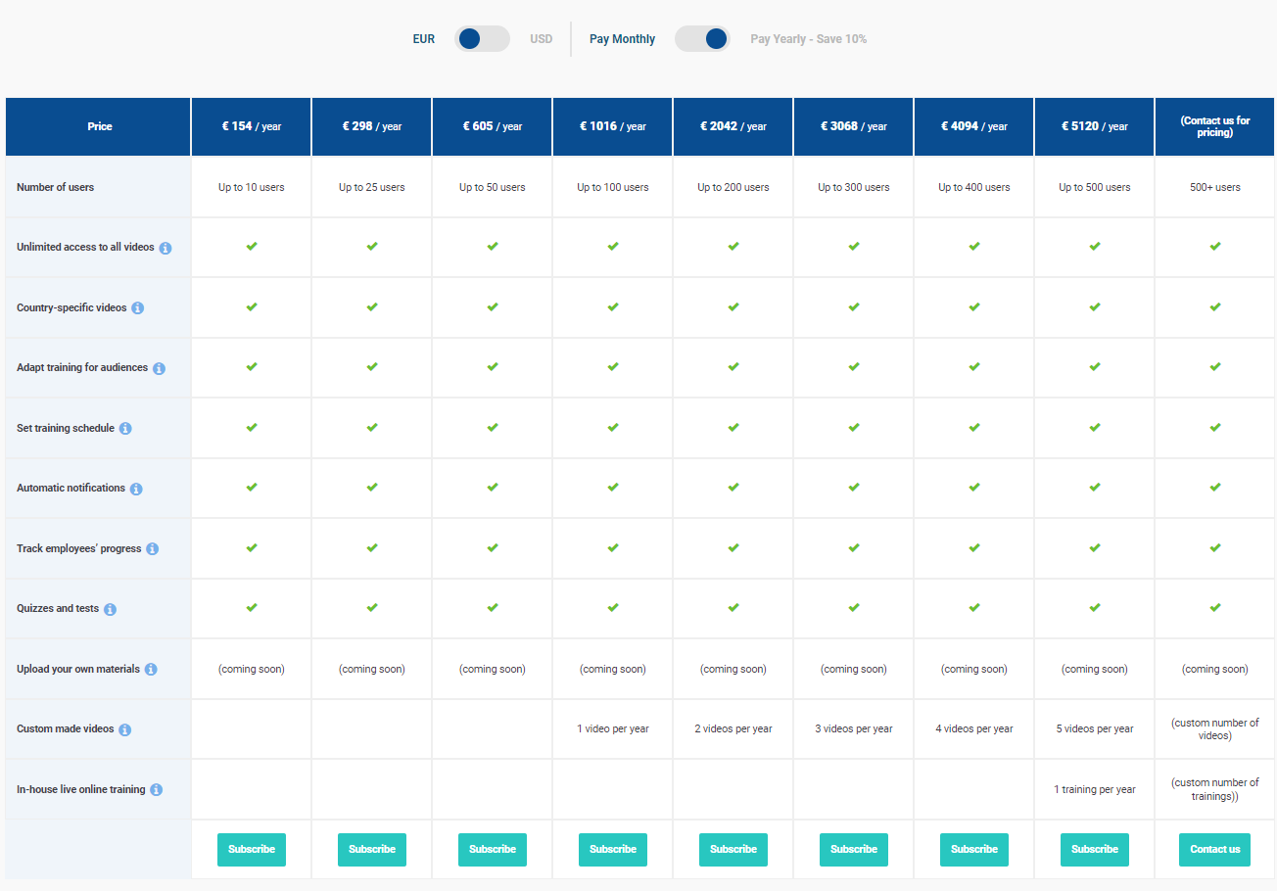Click Contact us for custom pricing
The height and width of the screenshot is (891, 1277).
pyautogui.click(x=1214, y=850)
